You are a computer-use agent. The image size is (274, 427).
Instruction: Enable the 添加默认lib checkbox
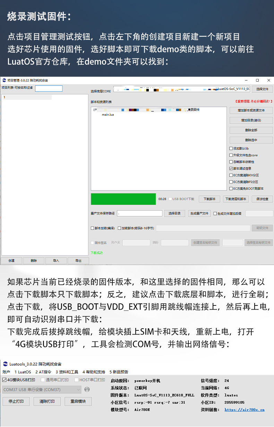click(x=231, y=148)
